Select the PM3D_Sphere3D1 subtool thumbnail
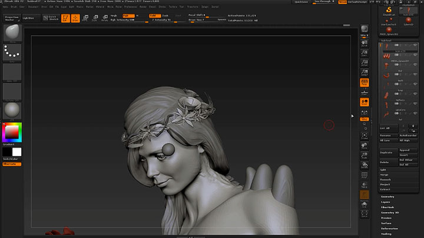This screenshot has height=238, width=424. point(386,56)
